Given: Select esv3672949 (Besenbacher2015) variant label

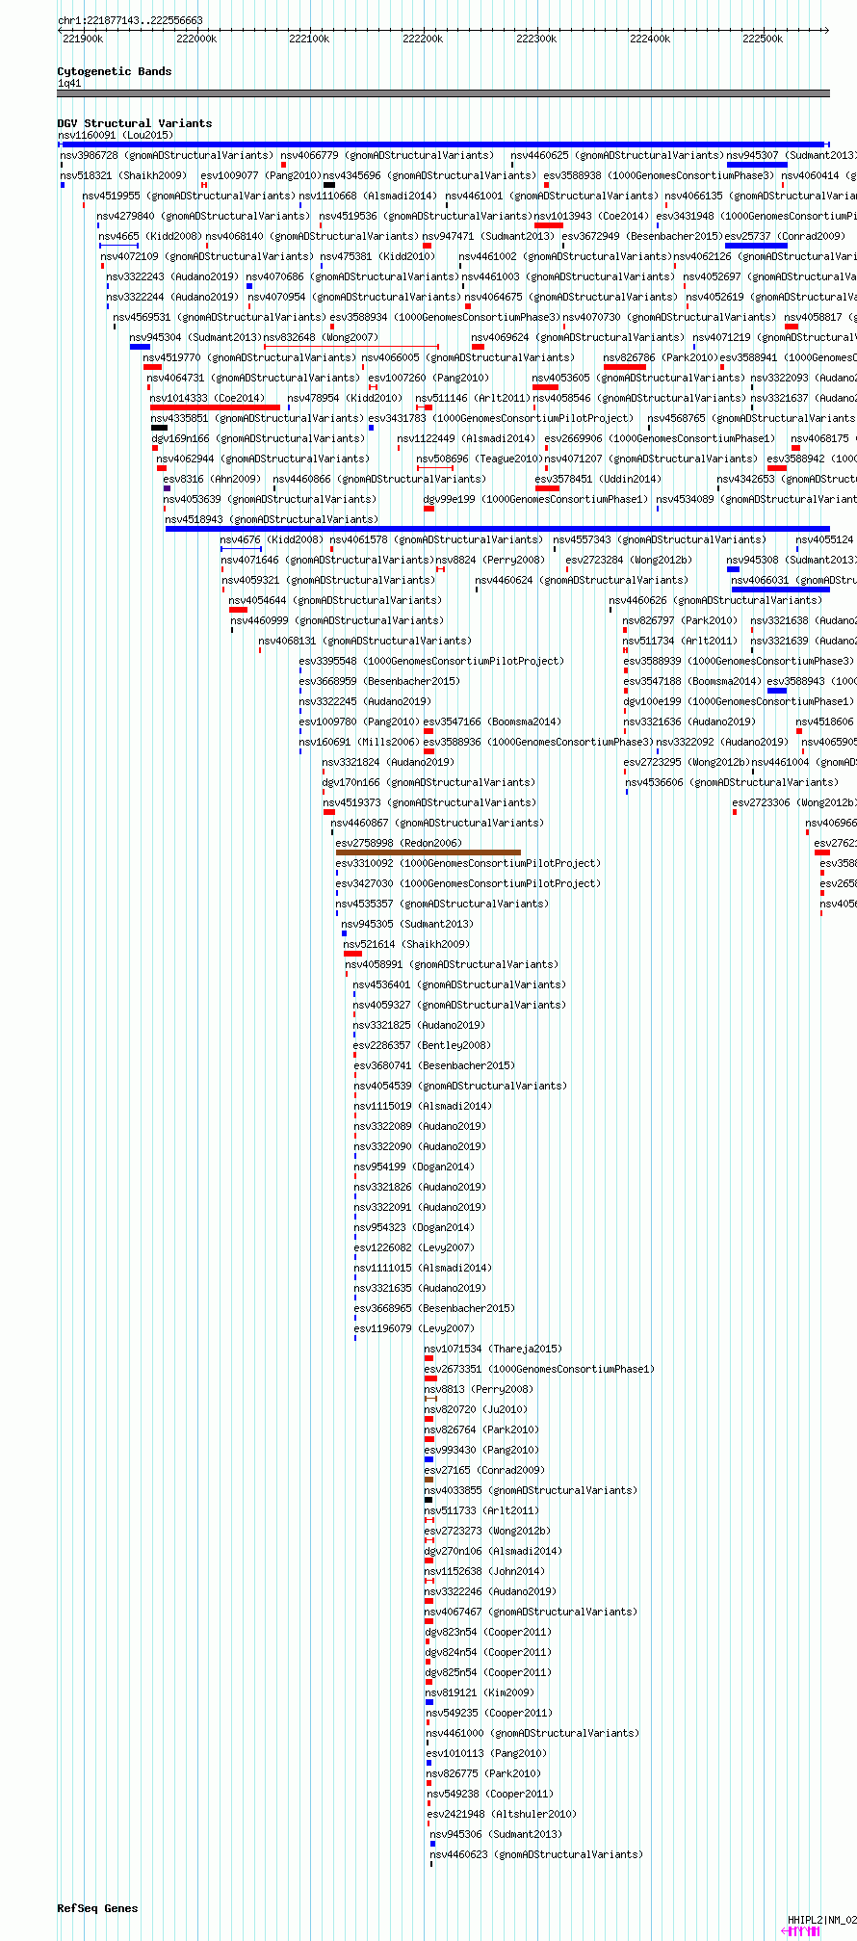Looking at the screenshot, I should click(642, 236).
